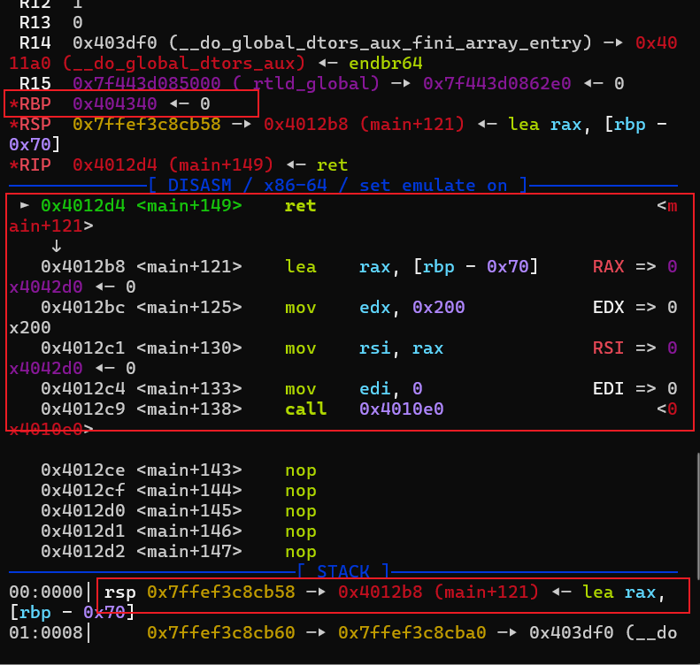700x665 pixels.
Task: Click 0x4012b8 (main+121) in the STACK section
Action: 438,592
